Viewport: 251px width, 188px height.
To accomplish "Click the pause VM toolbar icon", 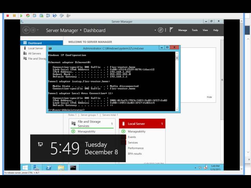I will click(14, 16).
